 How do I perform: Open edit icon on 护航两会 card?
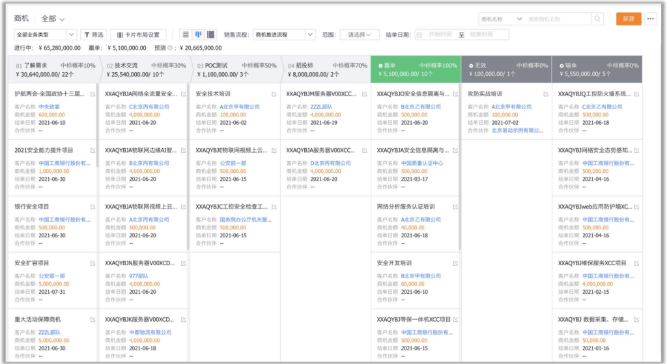pyautogui.click(x=92, y=94)
